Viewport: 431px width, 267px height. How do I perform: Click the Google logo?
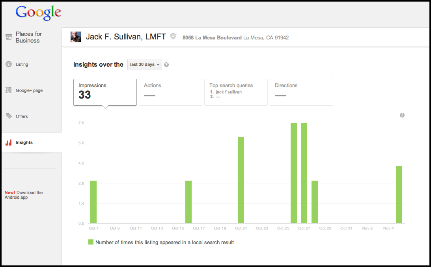(x=38, y=13)
